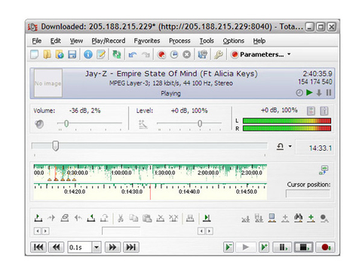Open file info with blue info icon

click(x=88, y=54)
